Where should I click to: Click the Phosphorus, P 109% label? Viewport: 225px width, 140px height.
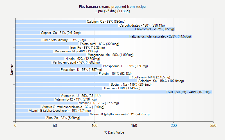(125, 66)
